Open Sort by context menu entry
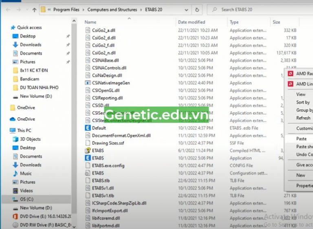This screenshot has height=229, width=313. pos(303,102)
